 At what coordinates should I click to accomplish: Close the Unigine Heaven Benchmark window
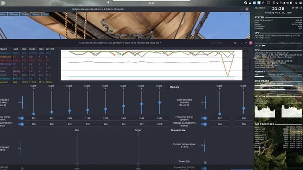247,9
